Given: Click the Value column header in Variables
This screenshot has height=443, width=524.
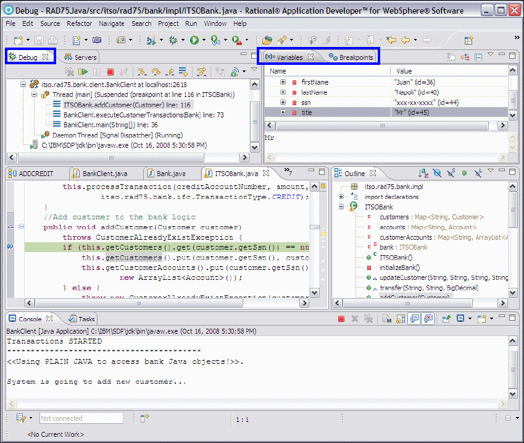Looking at the screenshot, I should pyautogui.click(x=404, y=71).
